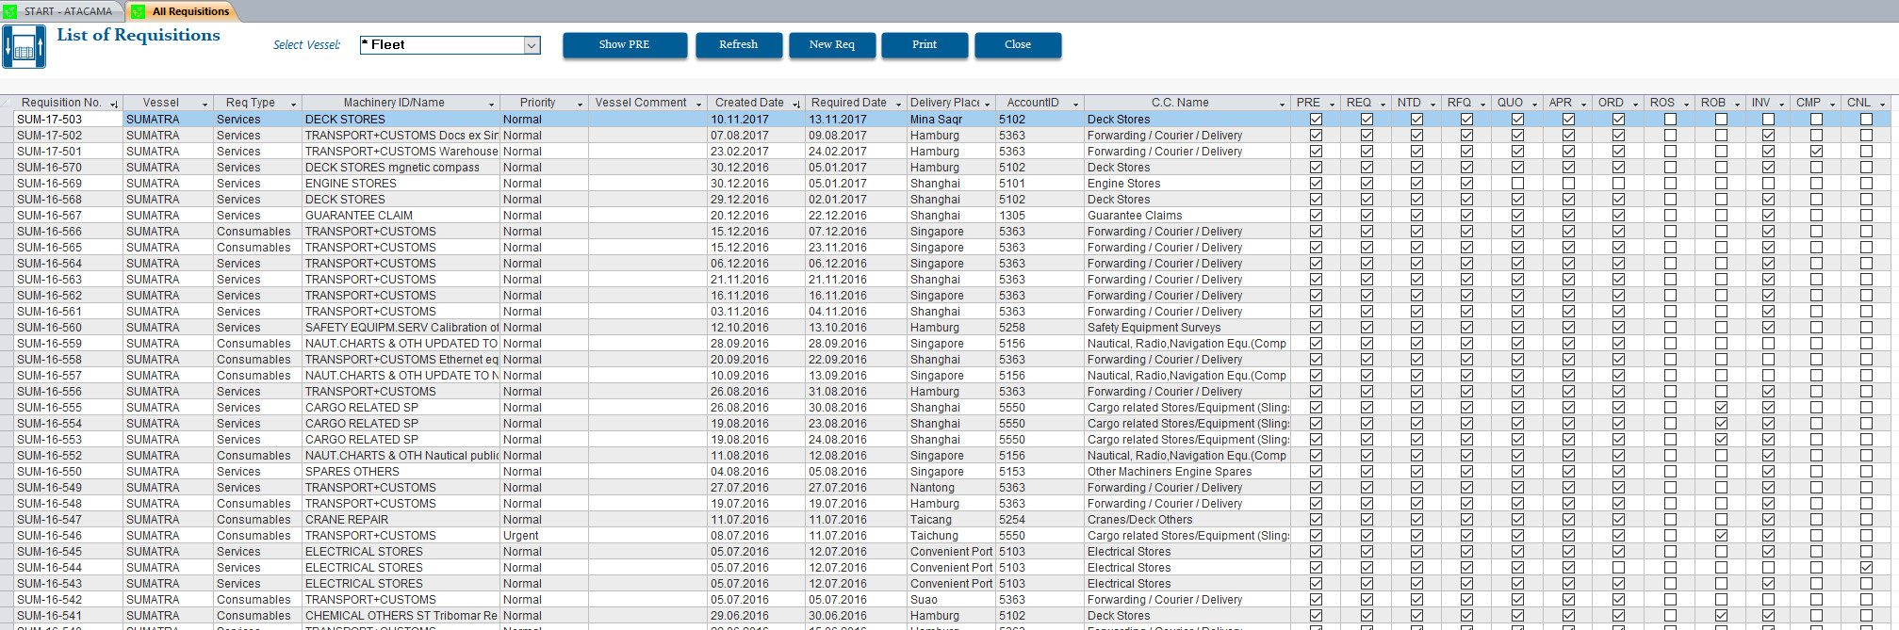The height and width of the screenshot is (630, 1899).
Task: Open Requisition No. column filter arrow
Action: pos(114,104)
